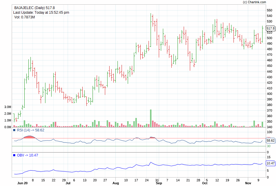Click the blue RSI legend square
This screenshot has height=186, width=276.
(14, 130)
